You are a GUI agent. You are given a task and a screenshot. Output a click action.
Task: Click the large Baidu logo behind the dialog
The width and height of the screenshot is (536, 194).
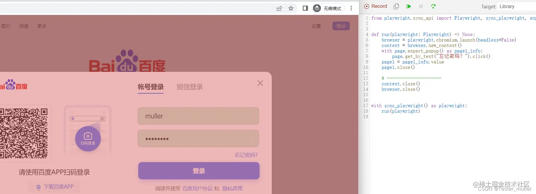point(127,61)
